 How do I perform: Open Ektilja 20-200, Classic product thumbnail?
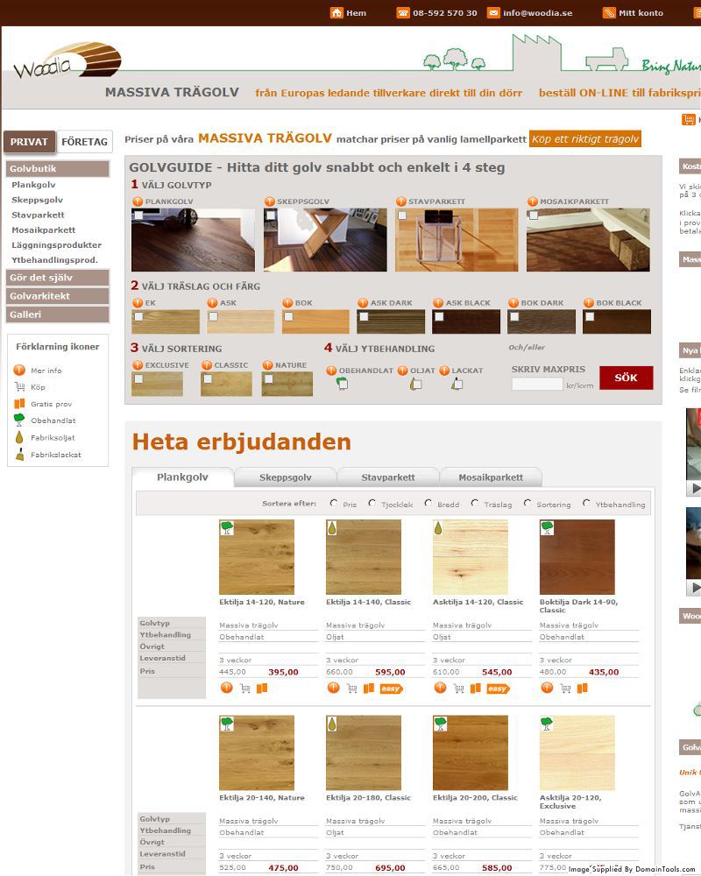pos(471,752)
